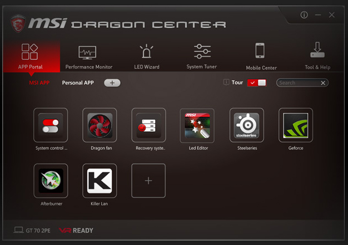Click the GT 70 2PE model text
The image size is (348, 245).
coord(38,231)
